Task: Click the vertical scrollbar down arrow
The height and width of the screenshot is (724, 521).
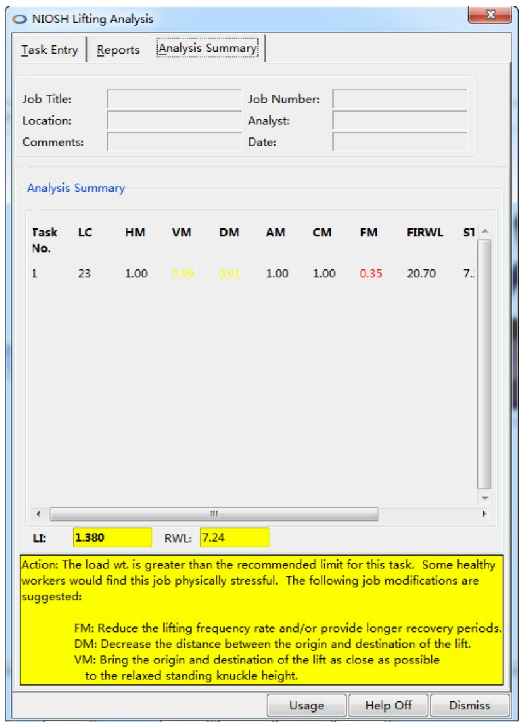Action: click(484, 498)
